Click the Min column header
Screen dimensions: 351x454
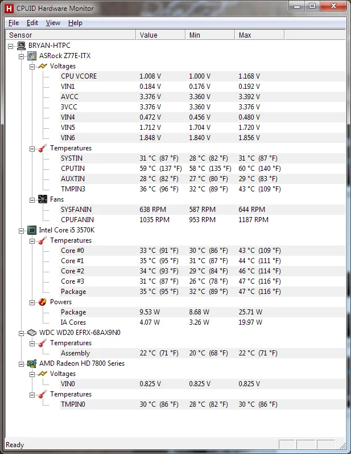210,35
